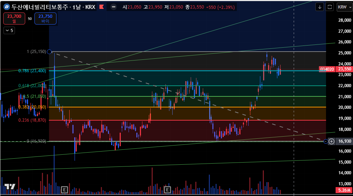Click the red 23,550 current price label
Screen dimensions: 353x196
(x=344, y=69)
